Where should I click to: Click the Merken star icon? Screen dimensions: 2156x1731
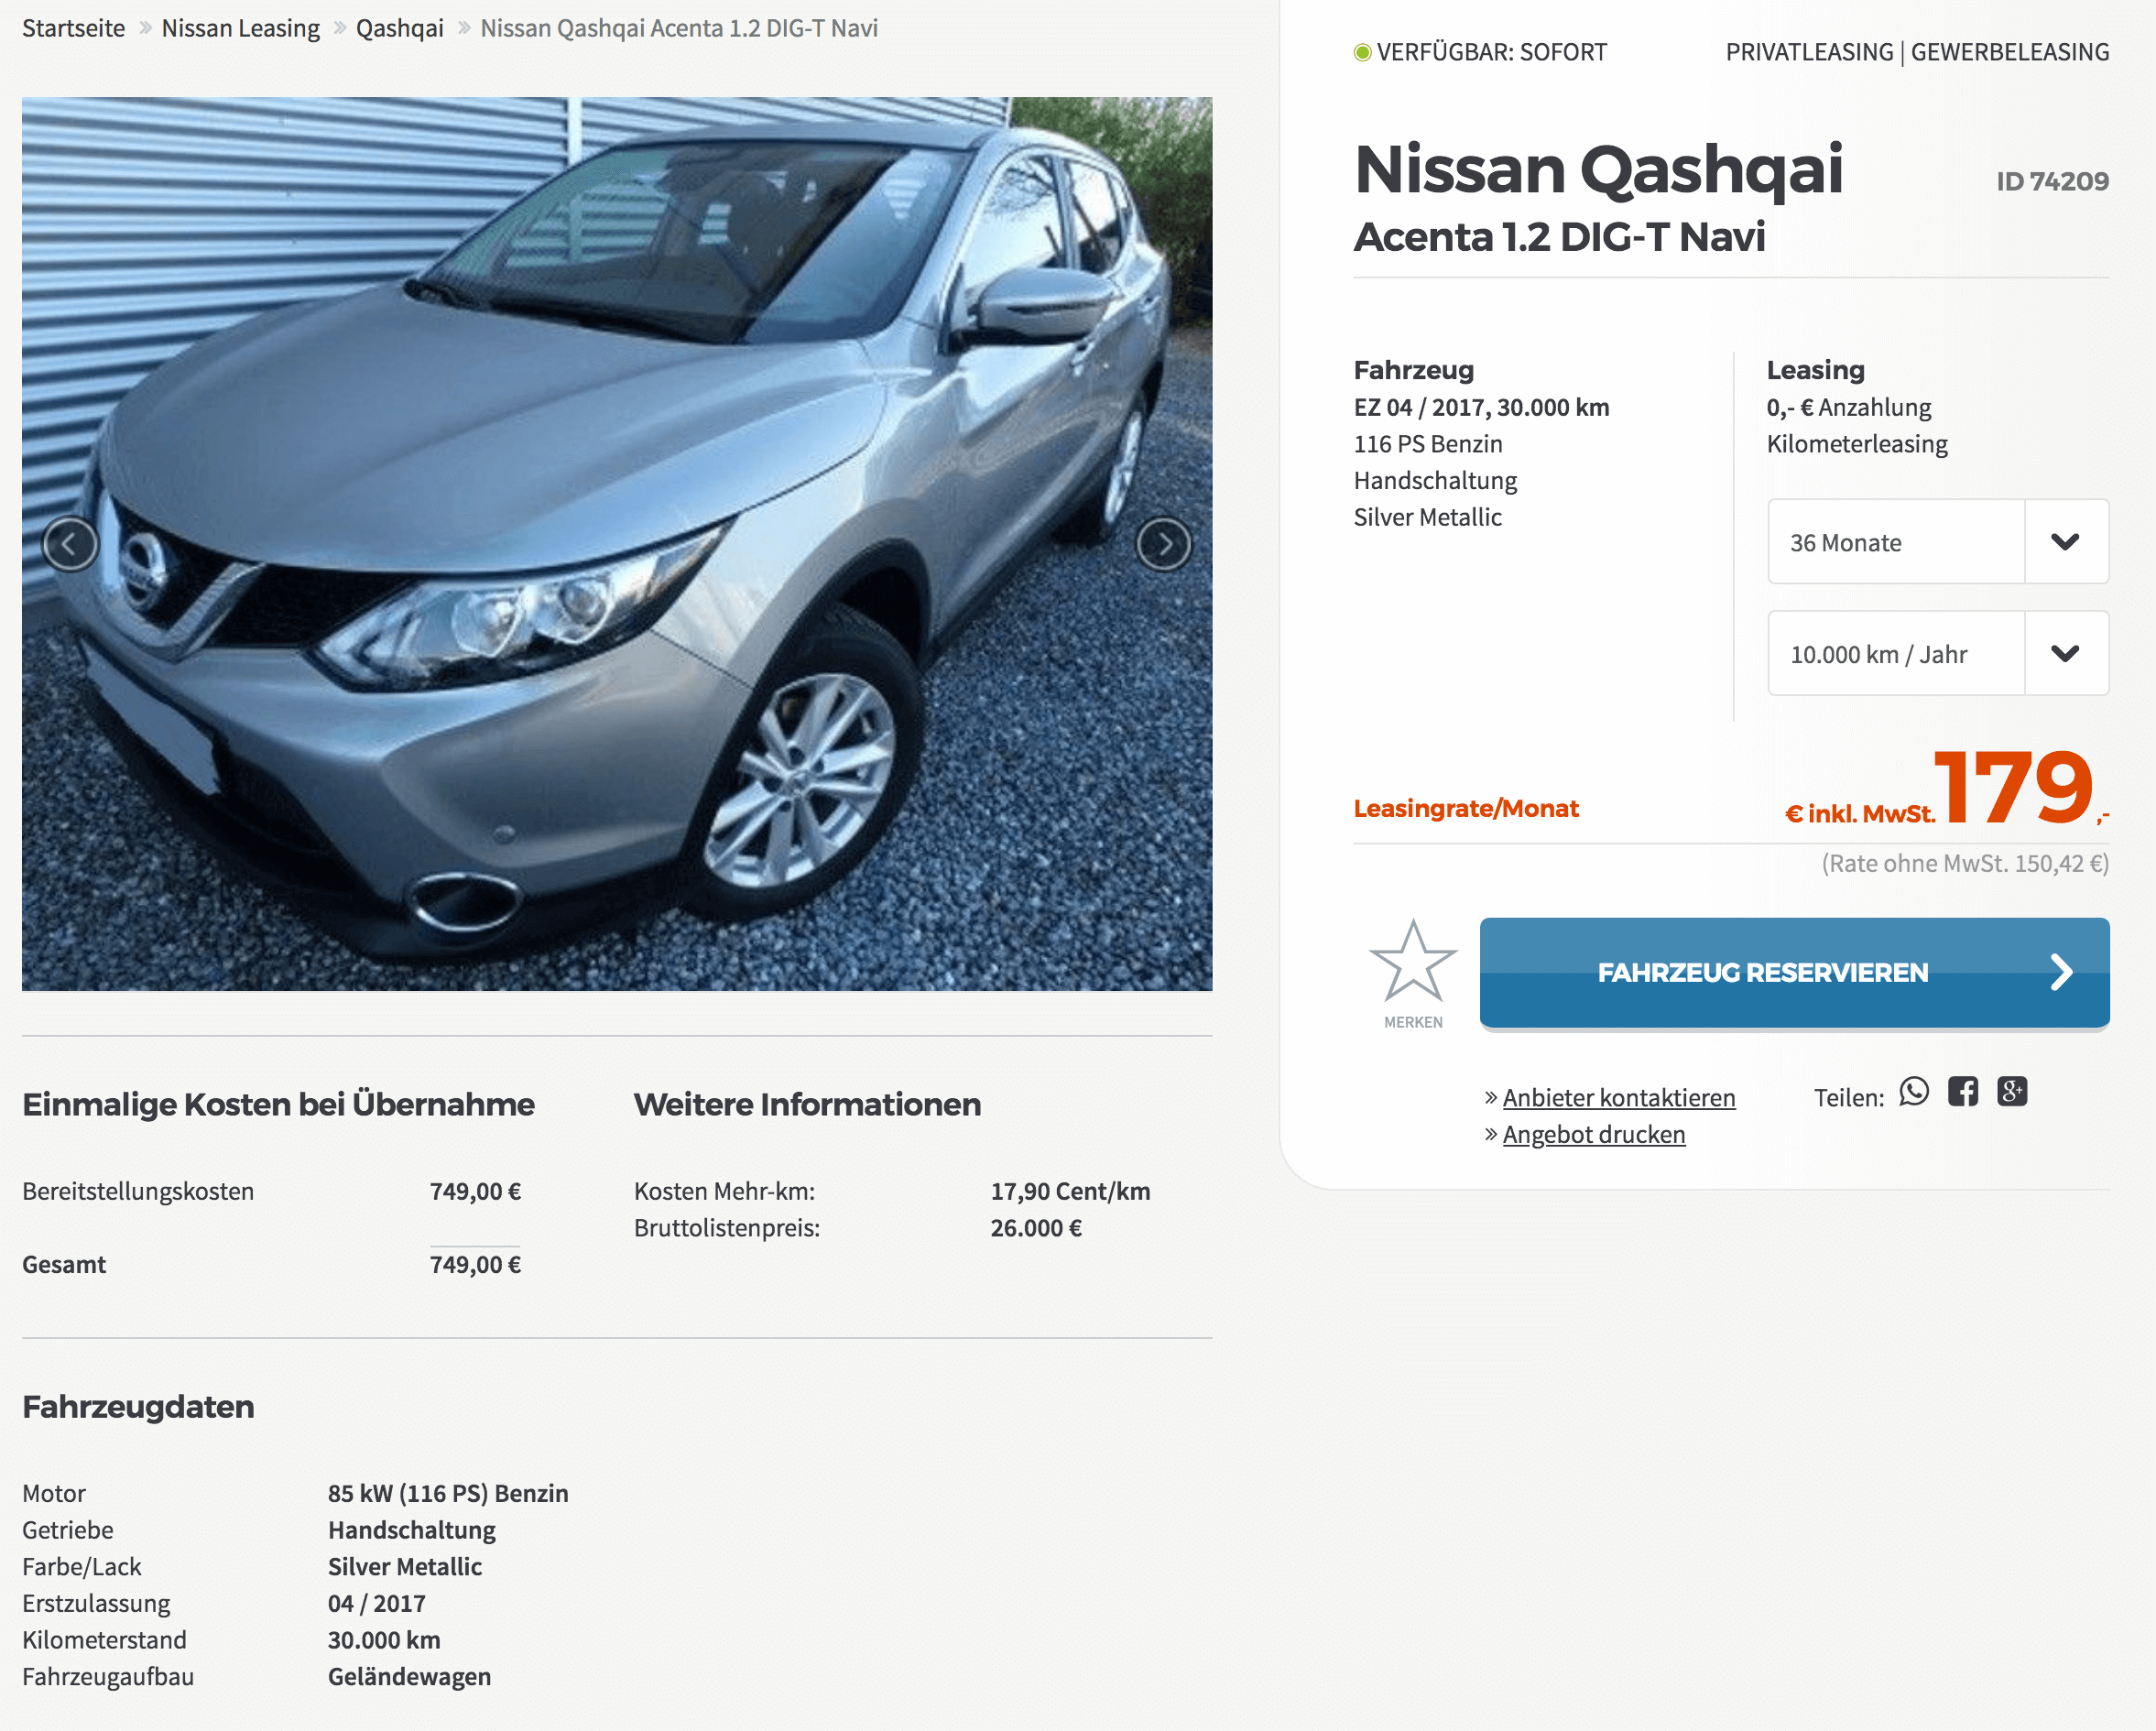tap(1413, 962)
